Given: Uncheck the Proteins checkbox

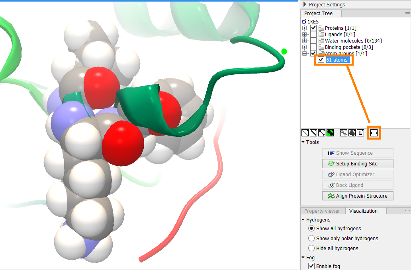Looking at the screenshot, I should (313, 28).
